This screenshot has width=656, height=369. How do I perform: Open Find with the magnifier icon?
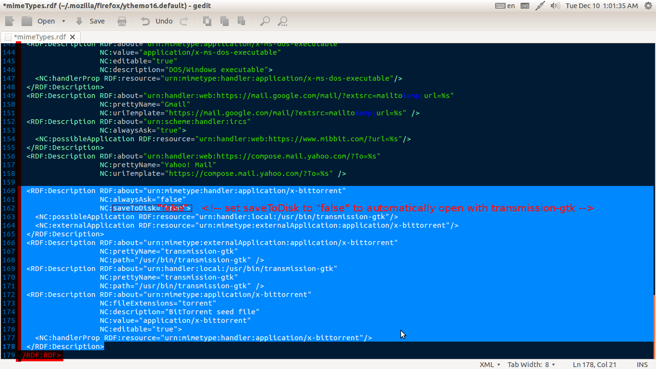(x=265, y=21)
